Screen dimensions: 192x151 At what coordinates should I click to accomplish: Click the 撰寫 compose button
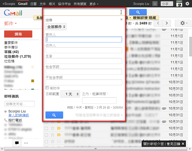18,34
